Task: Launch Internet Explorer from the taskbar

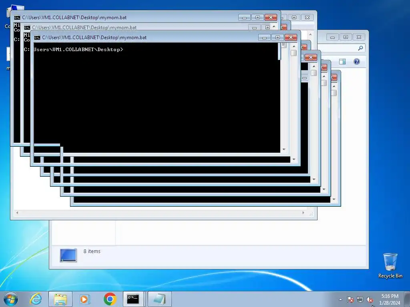Action: point(36,299)
